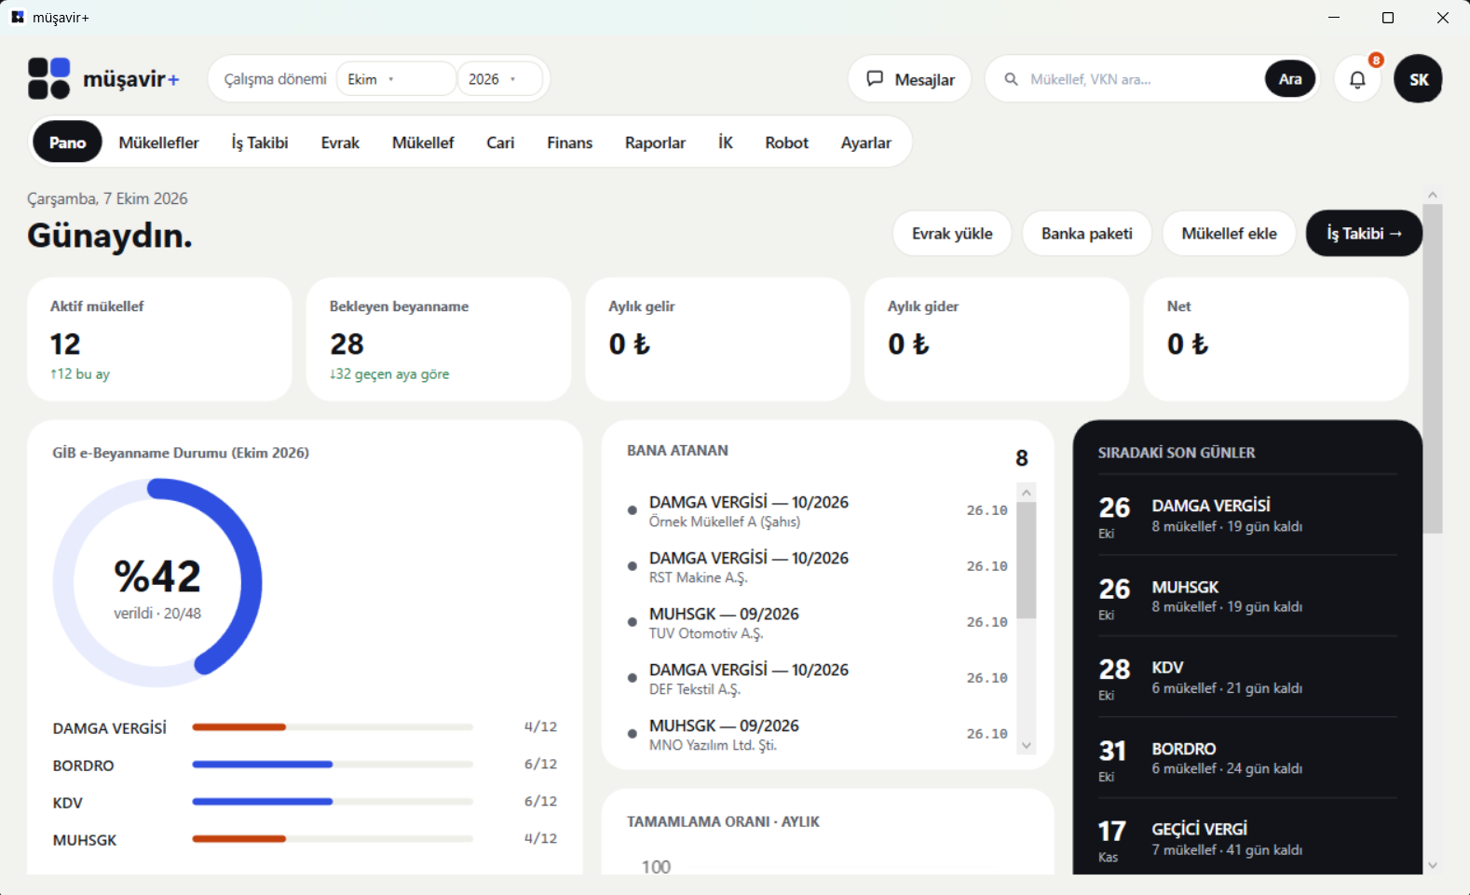Focus the Mükellef, VKN ara search field
Screen dimensions: 1470x895
pyautogui.click(x=1142, y=79)
